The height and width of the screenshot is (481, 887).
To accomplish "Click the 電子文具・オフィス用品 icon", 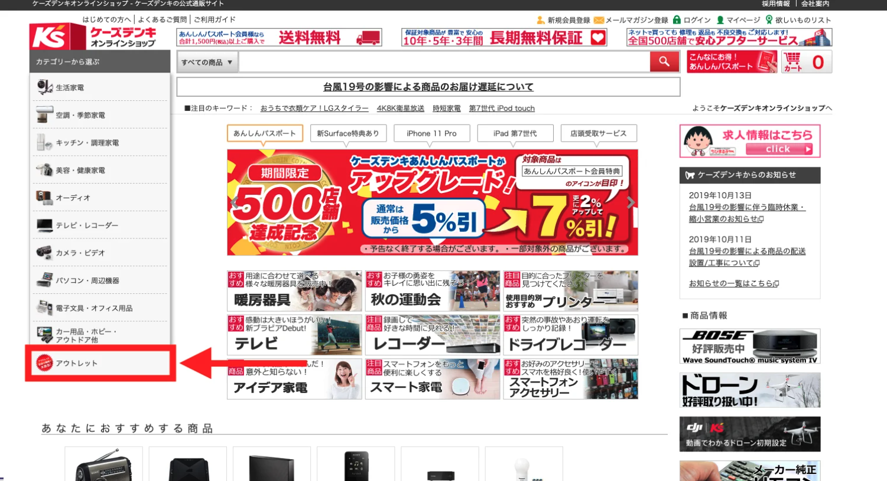I will [x=45, y=307].
